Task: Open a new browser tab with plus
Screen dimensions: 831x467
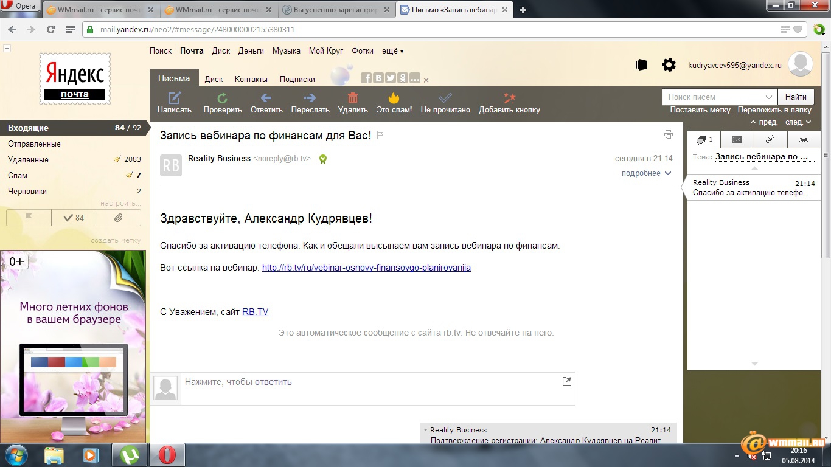Action: click(523, 10)
